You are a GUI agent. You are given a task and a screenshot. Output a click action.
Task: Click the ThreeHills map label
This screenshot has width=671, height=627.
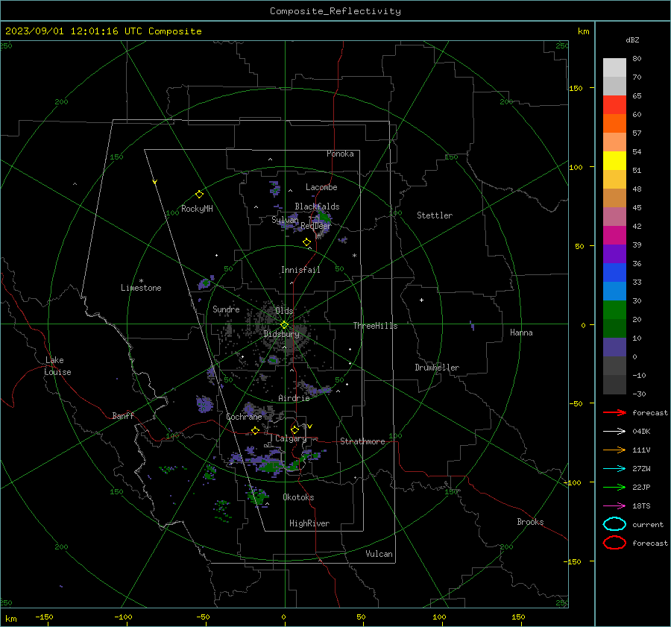tap(375, 326)
